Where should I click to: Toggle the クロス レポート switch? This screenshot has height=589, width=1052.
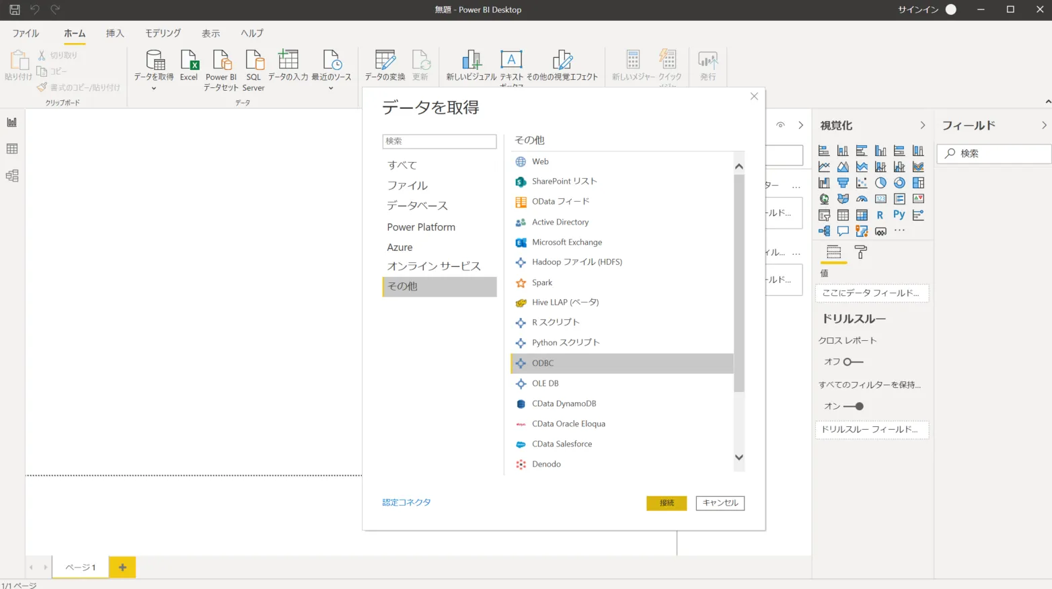pyautogui.click(x=853, y=362)
